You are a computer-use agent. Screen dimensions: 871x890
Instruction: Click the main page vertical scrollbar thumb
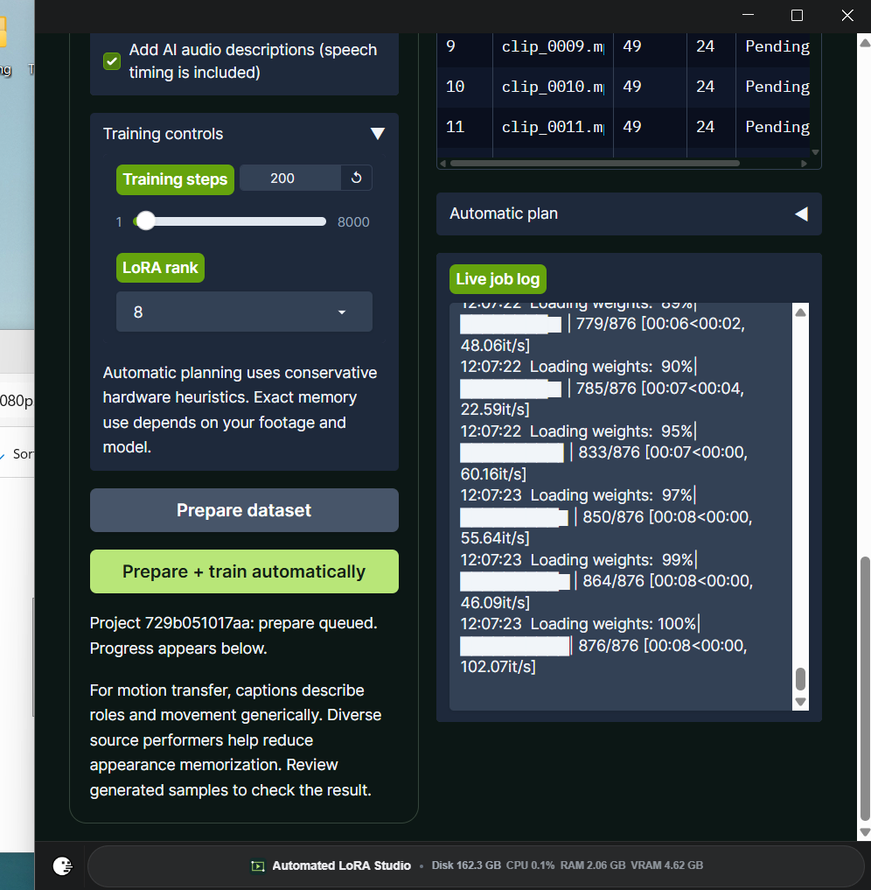(x=865, y=689)
